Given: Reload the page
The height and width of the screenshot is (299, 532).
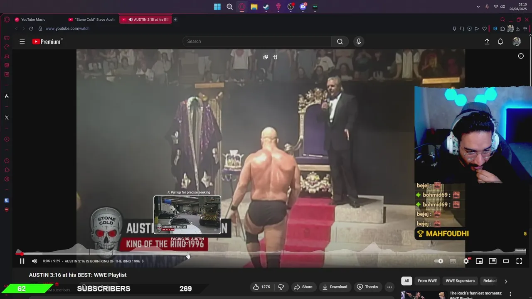Looking at the screenshot, I should pyautogui.click(x=31, y=29).
